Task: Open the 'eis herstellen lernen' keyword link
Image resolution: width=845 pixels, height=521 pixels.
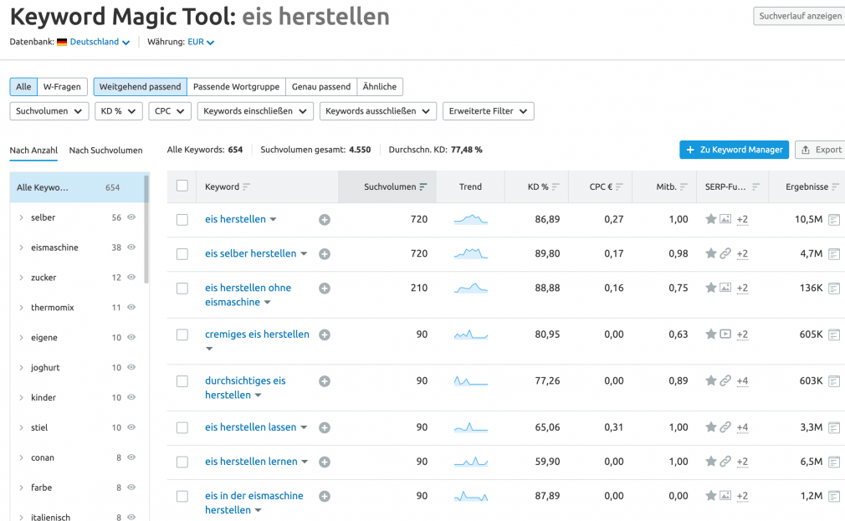Action: 251,462
